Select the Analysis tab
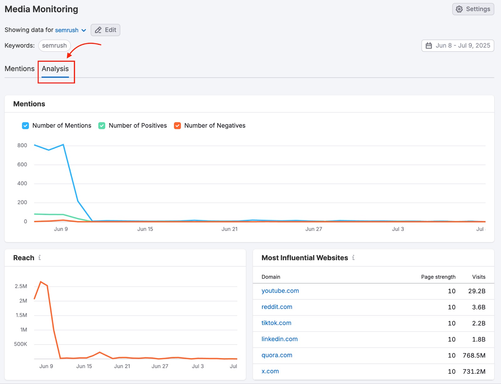 pyautogui.click(x=55, y=69)
